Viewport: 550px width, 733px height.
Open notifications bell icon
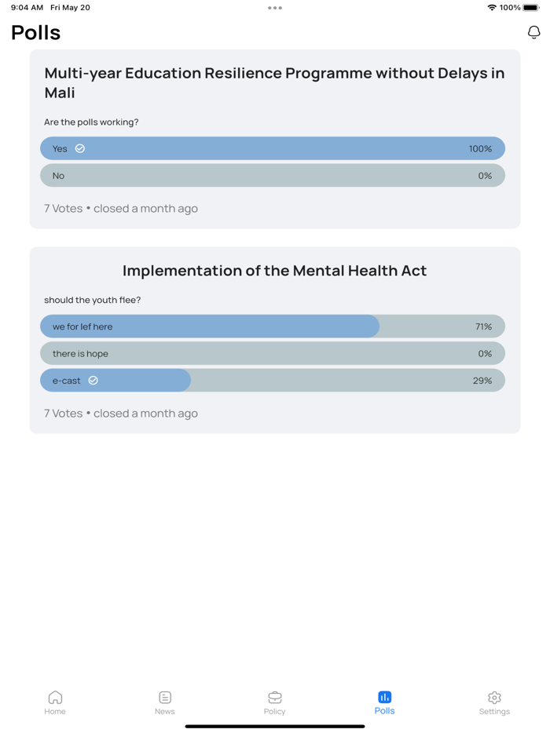click(534, 32)
